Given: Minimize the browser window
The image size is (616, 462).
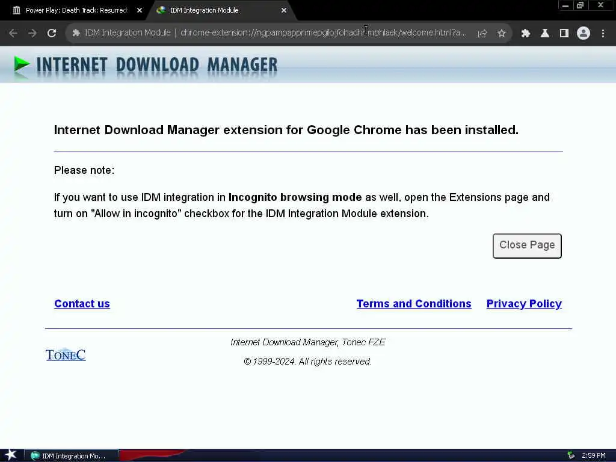Looking at the screenshot, I should click(x=565, y=5).
